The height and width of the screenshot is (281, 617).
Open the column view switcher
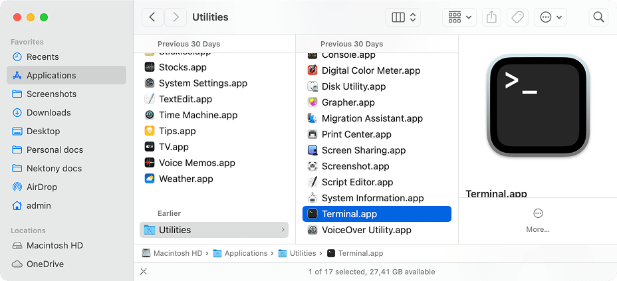[x=402, y=17]
